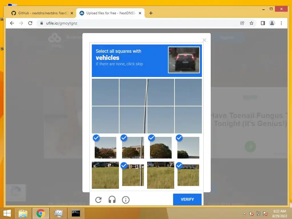Close the GitHub nextdns tab
The width and height of the screenshot is (292, 219).
click(x=72, y=13)
